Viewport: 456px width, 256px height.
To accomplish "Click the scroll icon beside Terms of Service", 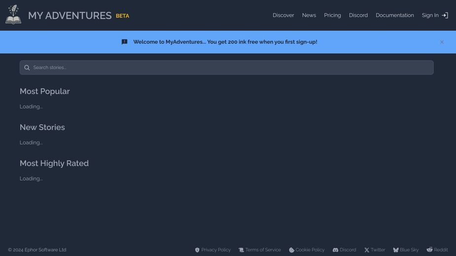I will pos(241,250).
